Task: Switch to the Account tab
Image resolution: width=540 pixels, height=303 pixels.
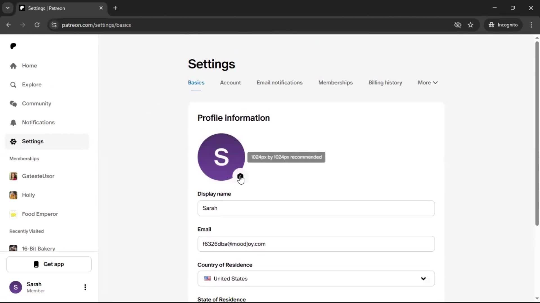Action: [230, 83]
